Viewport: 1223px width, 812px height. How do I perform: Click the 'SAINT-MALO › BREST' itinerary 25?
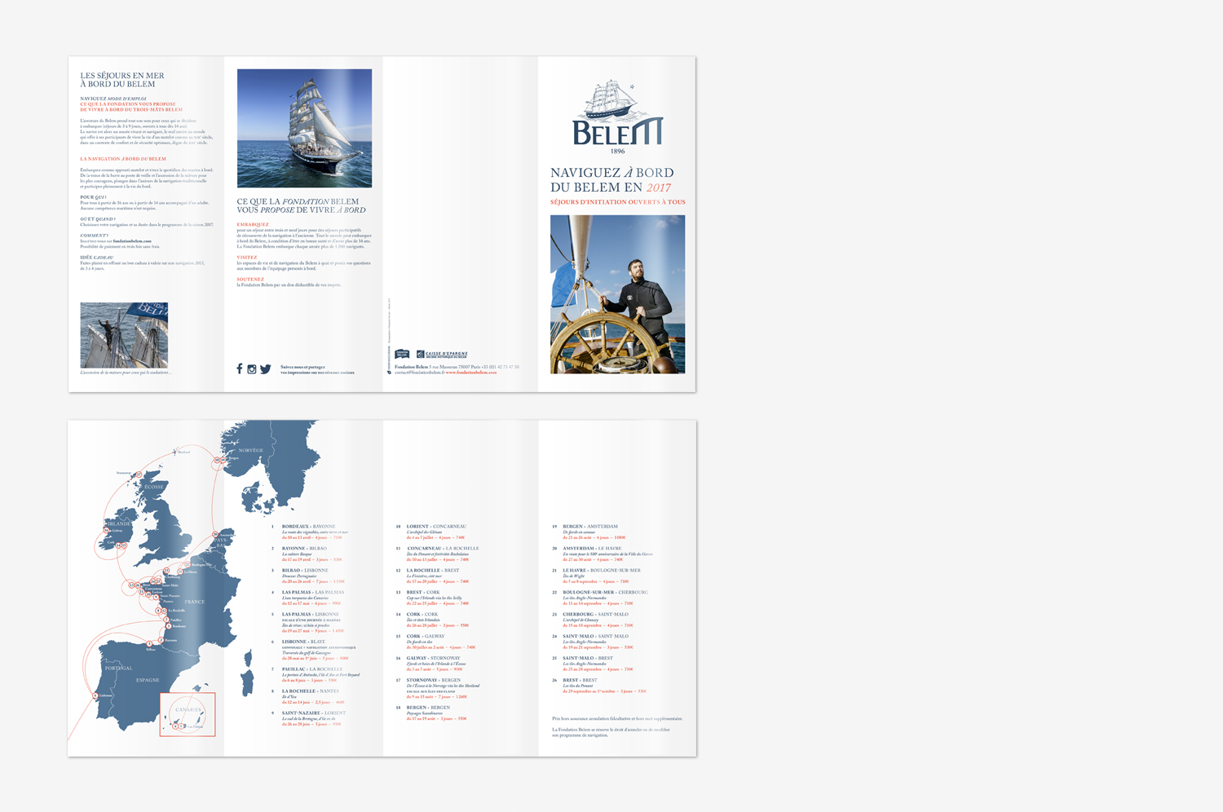pyautogui.click(x=588, y=659)
